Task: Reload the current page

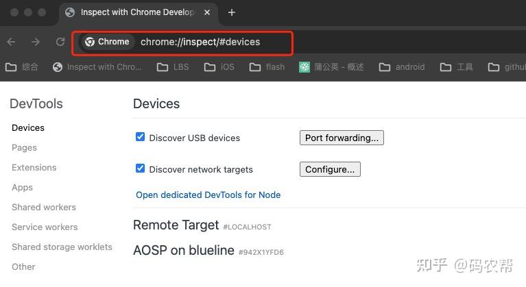Action: pyautogui.click(x=60, y=42)
